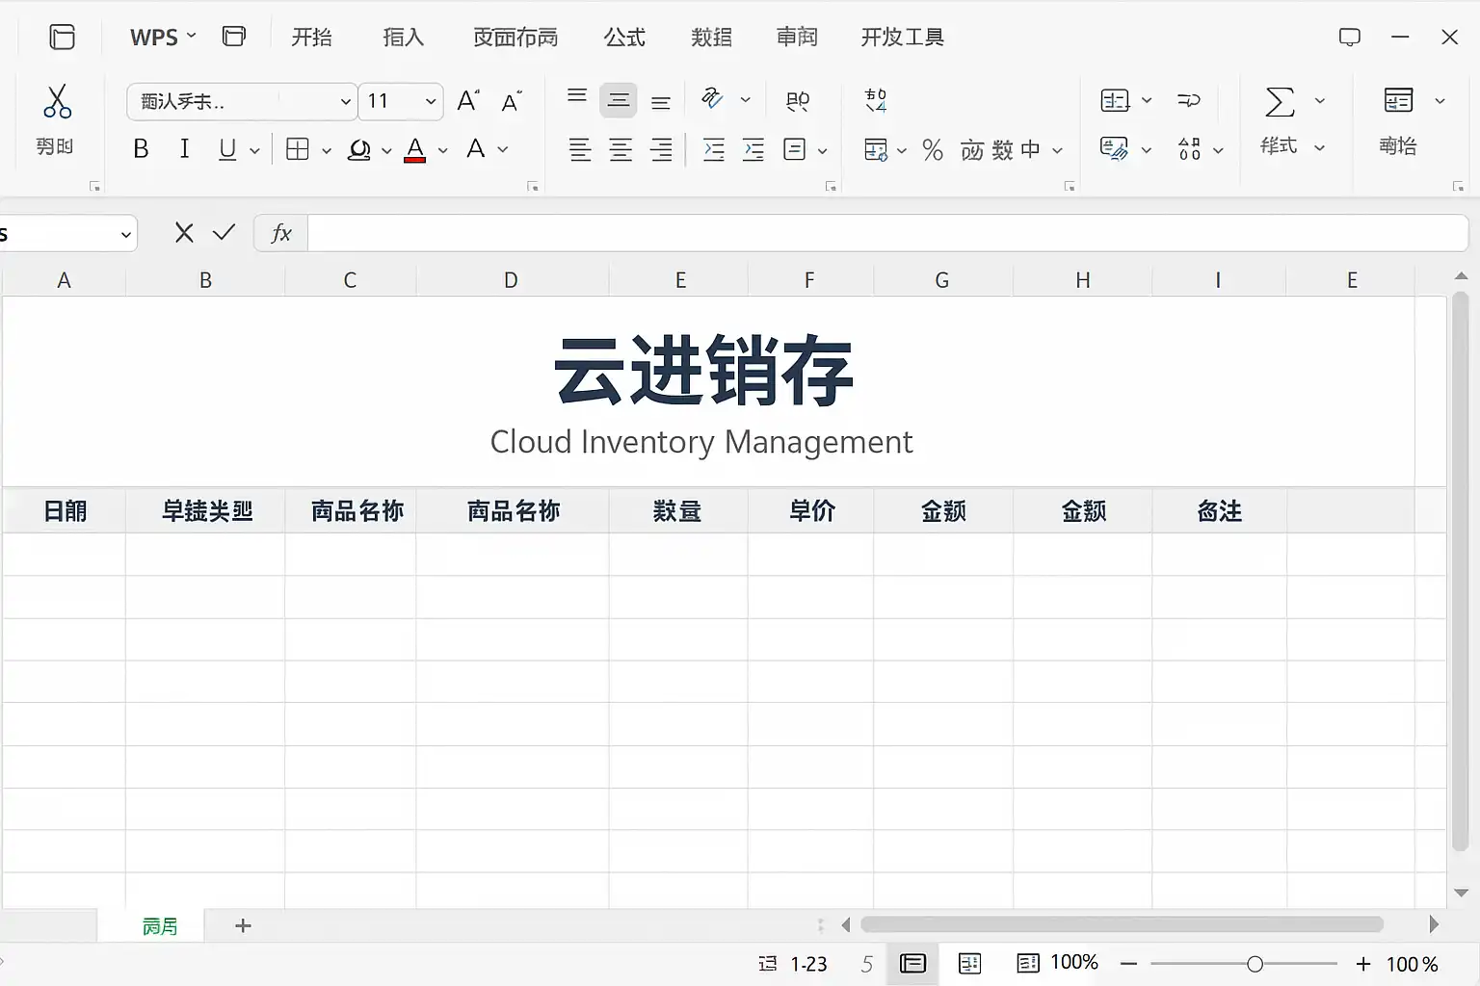Open the font size dropdown showing 11
Image resolution: width=1480 pixels, height=986 pixels.
[x=430, y=101]
